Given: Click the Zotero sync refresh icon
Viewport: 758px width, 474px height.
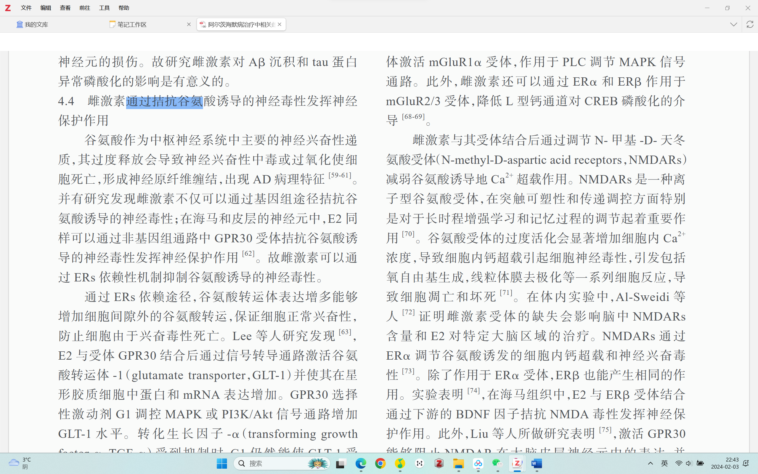Looking at the screenshot, I should (x=749, y=25).
